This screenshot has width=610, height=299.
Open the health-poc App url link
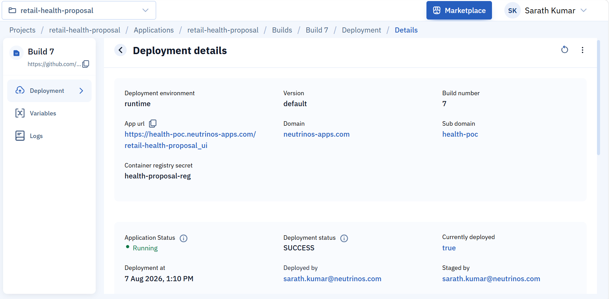click(x=190, y=140)
